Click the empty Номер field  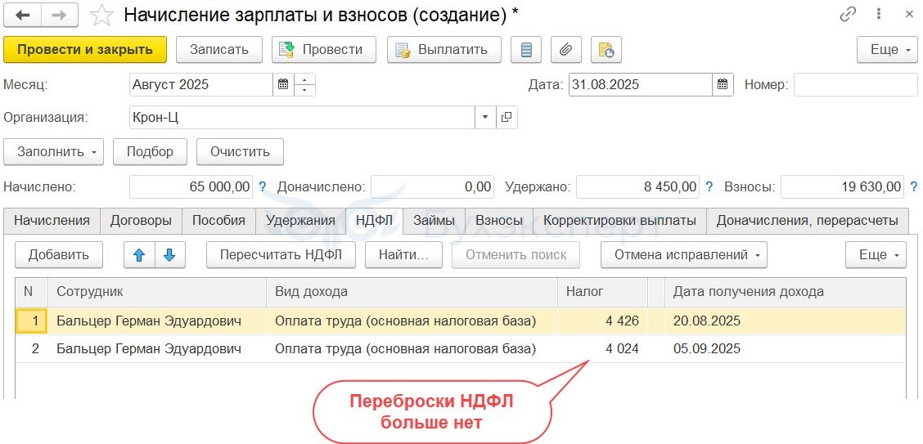[x=855, y=85]
